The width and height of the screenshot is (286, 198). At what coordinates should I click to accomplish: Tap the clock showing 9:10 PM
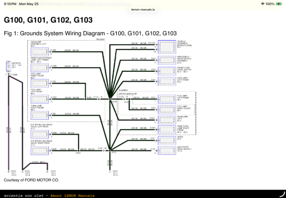[10, 4]
